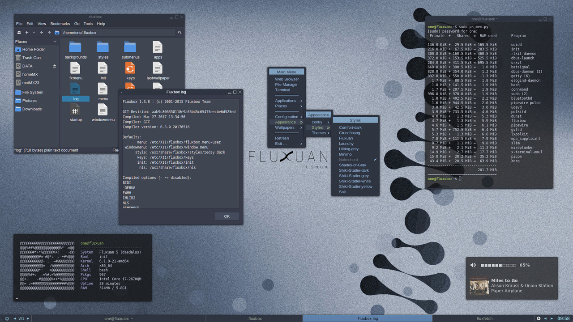Select the backgrounds folder icon
The image size is (573, 322).
pos(75,47)
